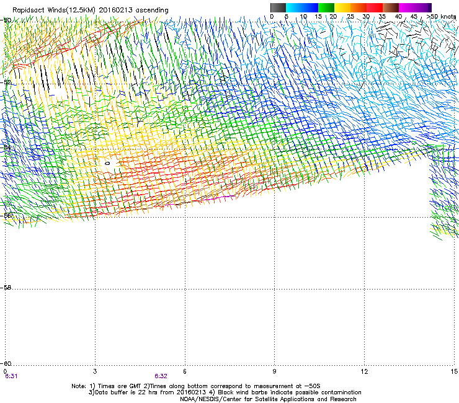459x403 pixels.
Task: Click the cyan 5-10 knots legend swatch
Action: click(294, 7)
